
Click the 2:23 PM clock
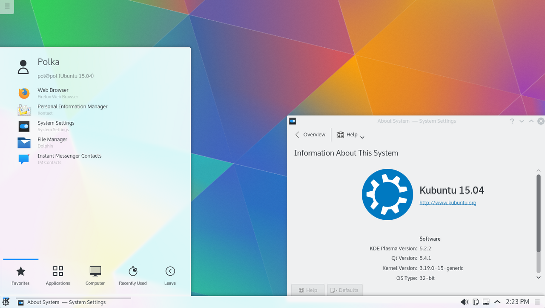tap(517, 302)
